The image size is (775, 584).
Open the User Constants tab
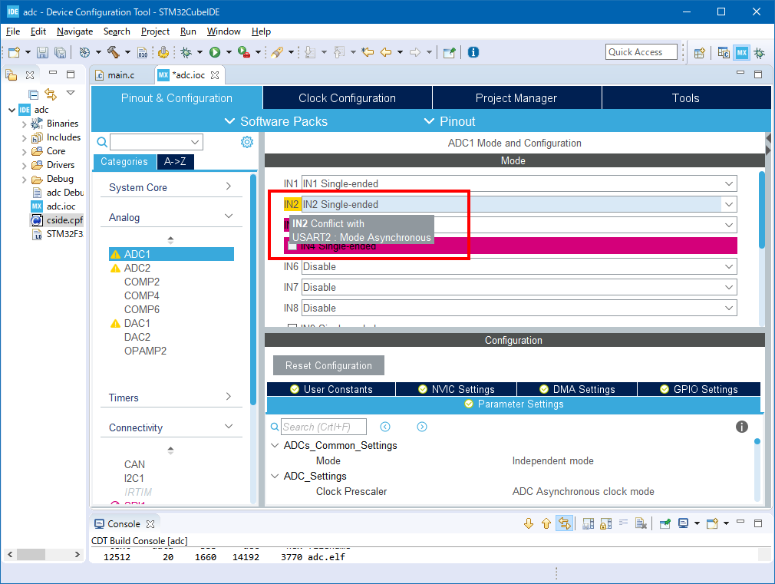coord(331,389)
